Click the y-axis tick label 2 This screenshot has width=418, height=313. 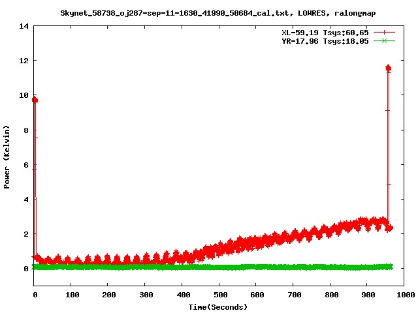pos(26,234)
